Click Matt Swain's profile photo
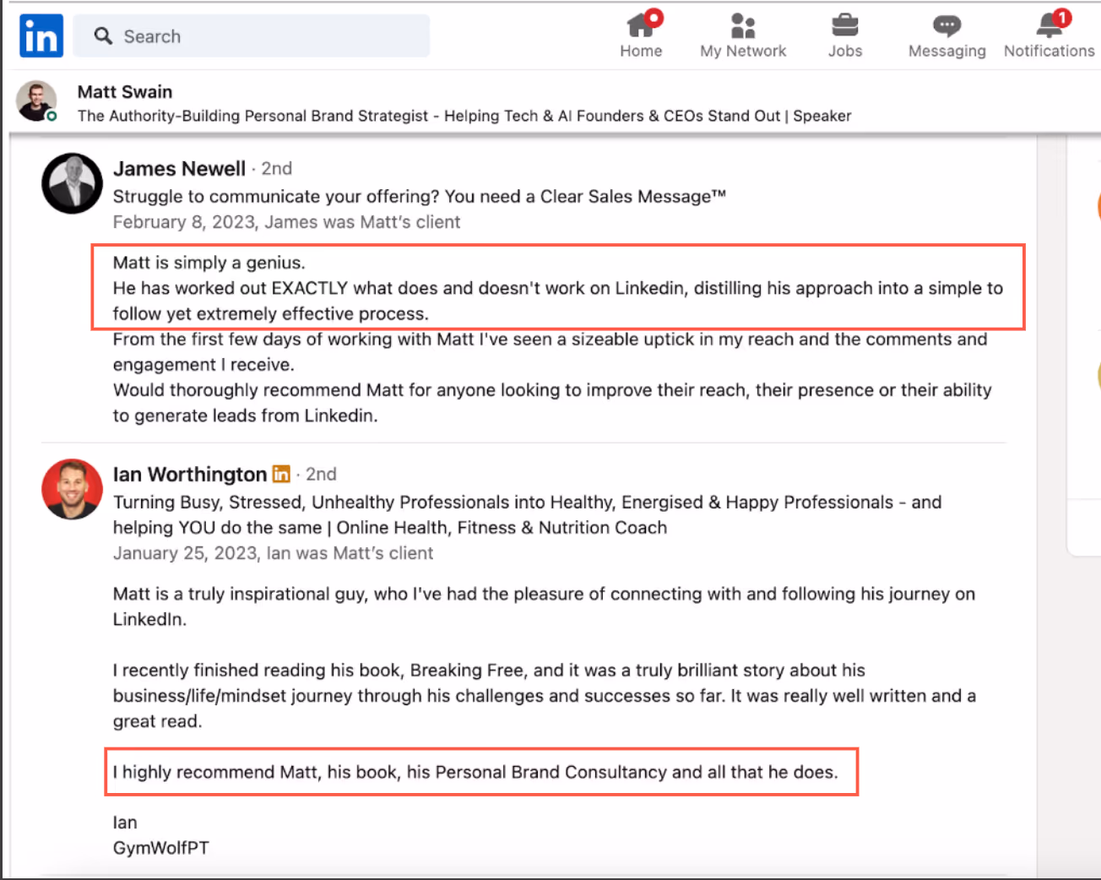This screenshot has height=880, width=1101. click(x=36, y=101)
